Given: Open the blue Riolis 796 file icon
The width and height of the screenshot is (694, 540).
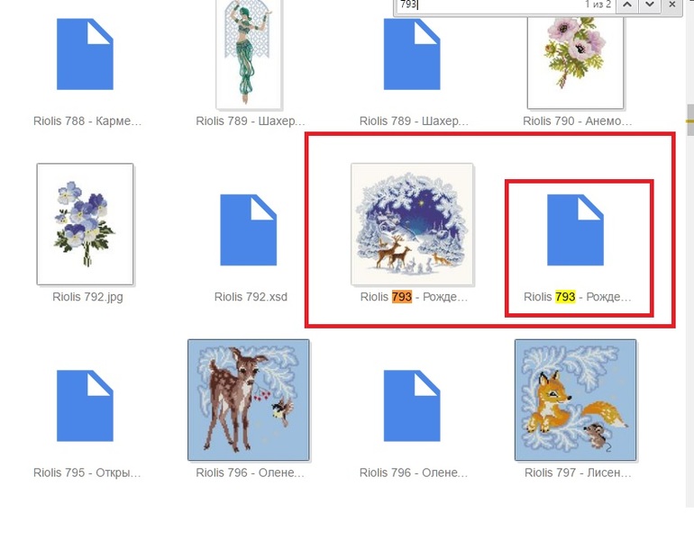Looking at the screenshot, I should click(x=412, y=406).
